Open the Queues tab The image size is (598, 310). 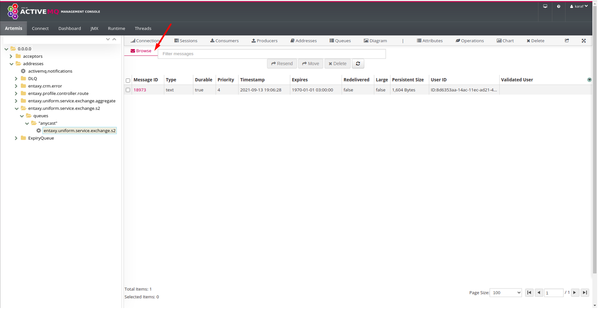tap(340, 41)
